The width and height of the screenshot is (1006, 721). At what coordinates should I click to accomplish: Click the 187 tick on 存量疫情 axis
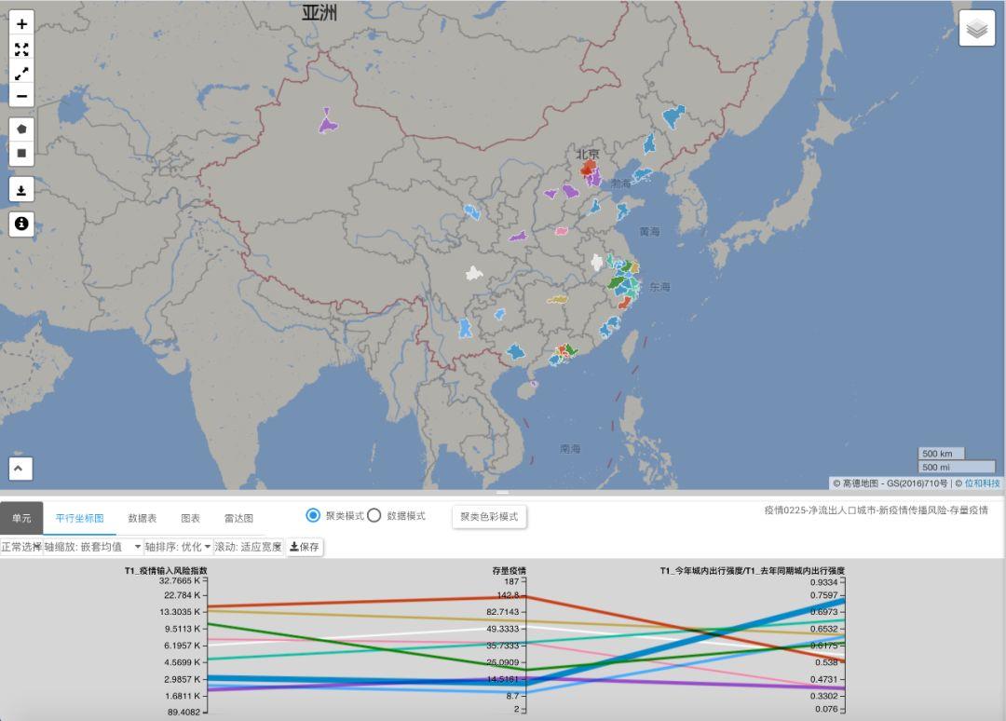(x=511, y=582)
